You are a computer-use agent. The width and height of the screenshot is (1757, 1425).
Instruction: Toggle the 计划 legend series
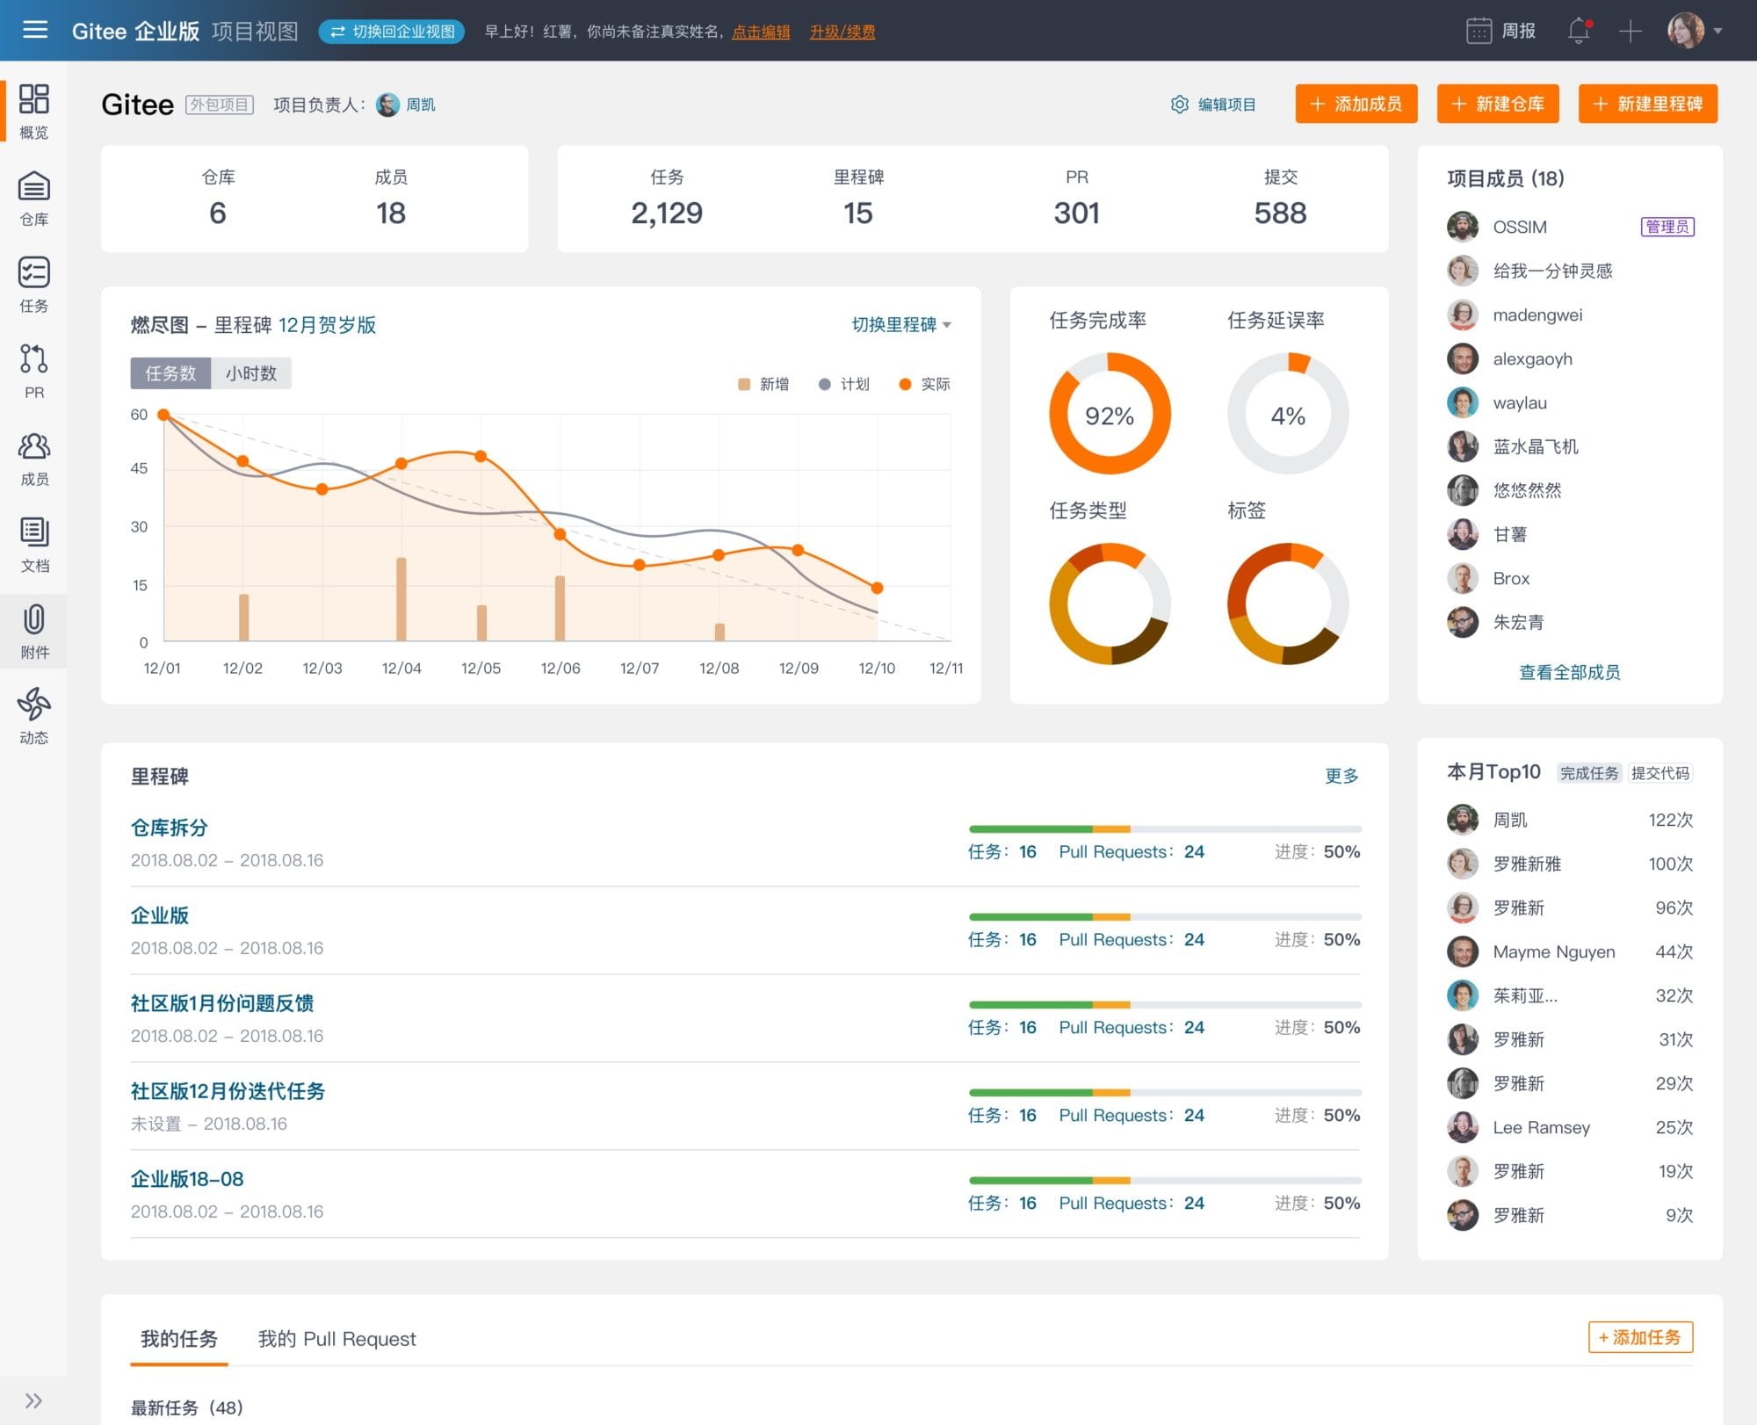[x=843, y=384]
